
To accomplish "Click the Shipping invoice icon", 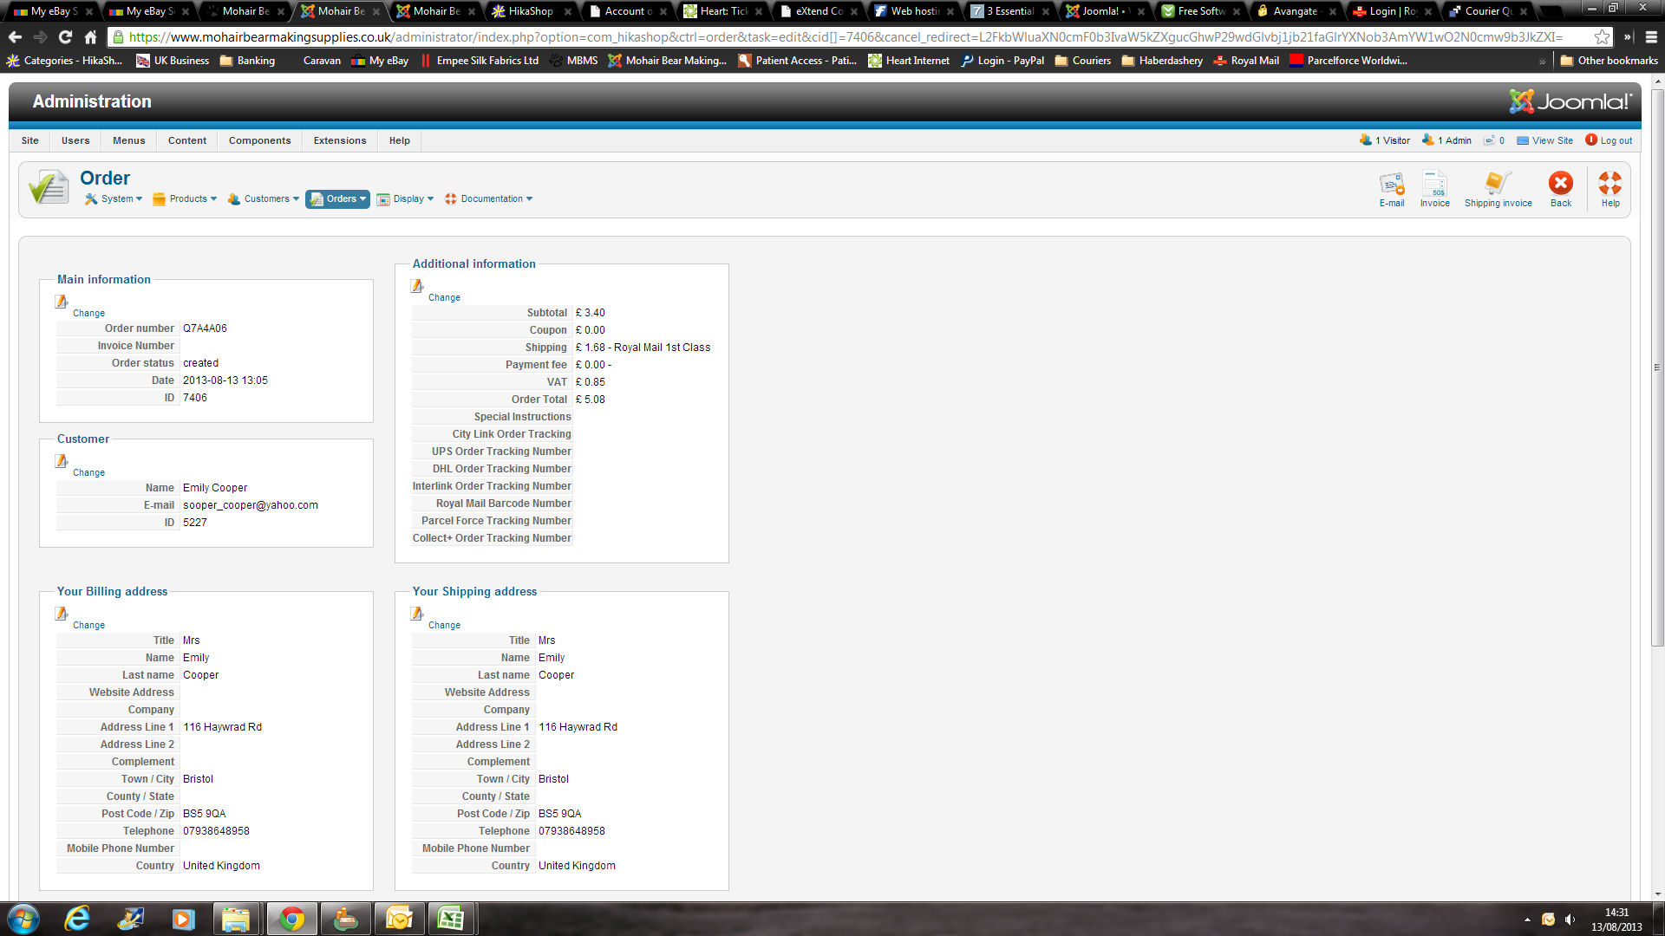I will tap(1498, 188).
